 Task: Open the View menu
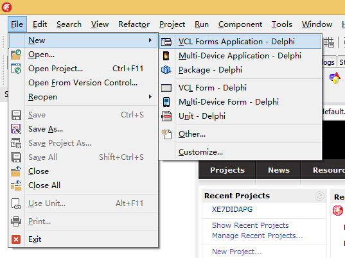pos(100,24)
